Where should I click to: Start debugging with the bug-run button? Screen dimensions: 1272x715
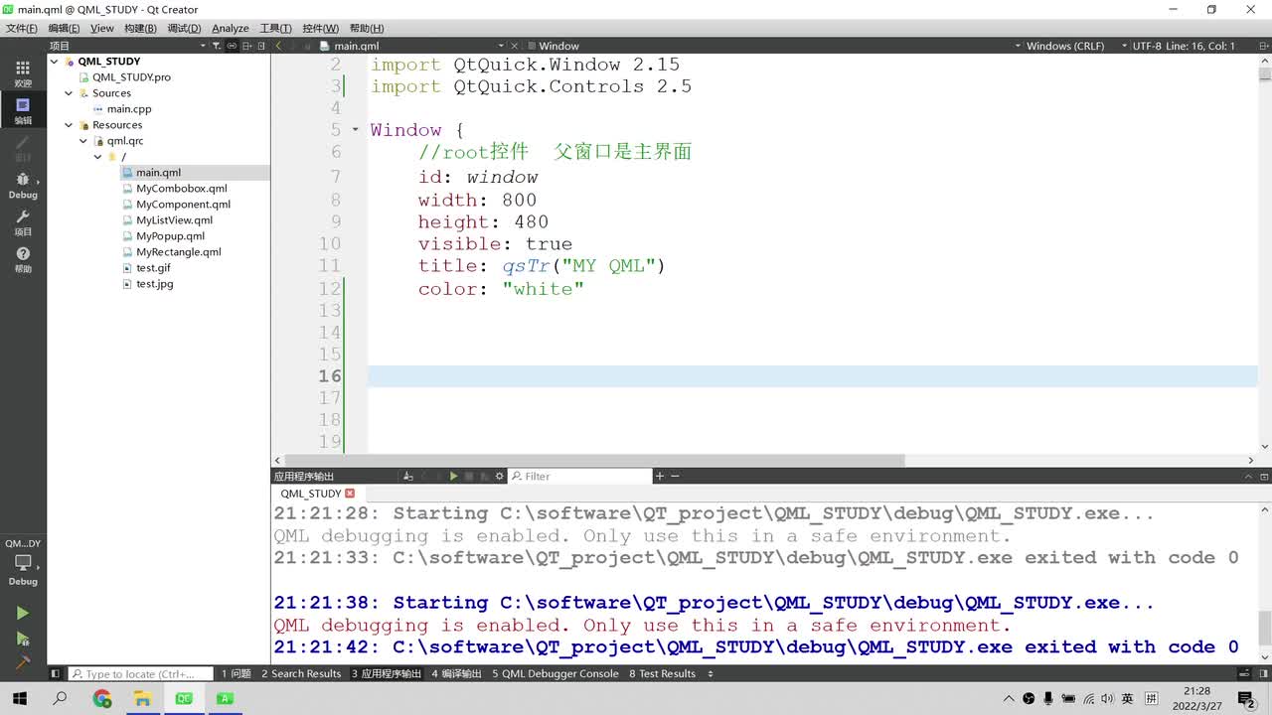click(x=23, y=639)
